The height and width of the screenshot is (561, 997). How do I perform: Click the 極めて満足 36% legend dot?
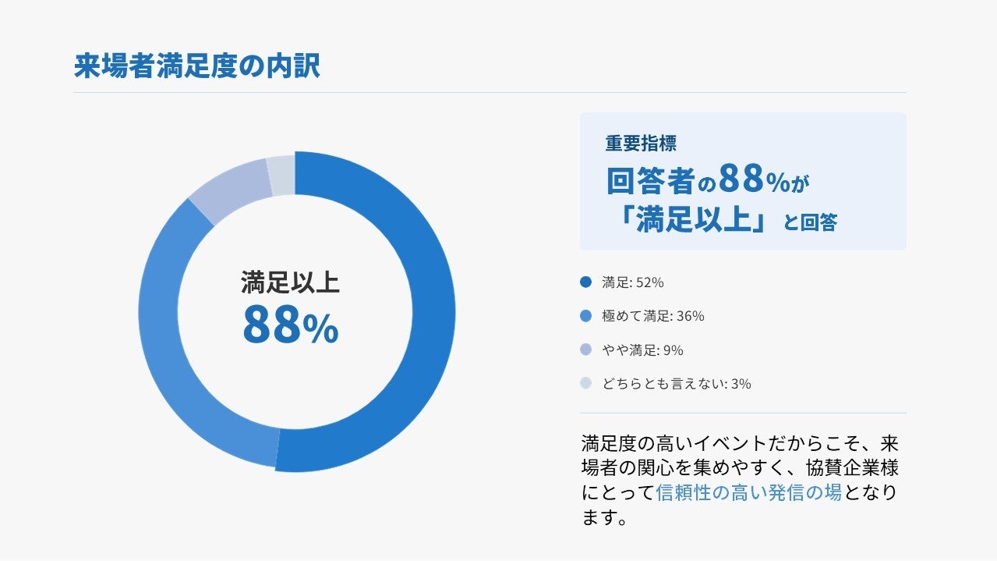coord(586,316)
